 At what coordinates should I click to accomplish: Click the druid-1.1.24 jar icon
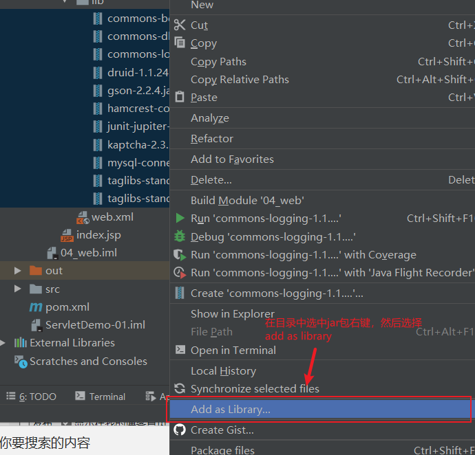click(x=98, y=73)
